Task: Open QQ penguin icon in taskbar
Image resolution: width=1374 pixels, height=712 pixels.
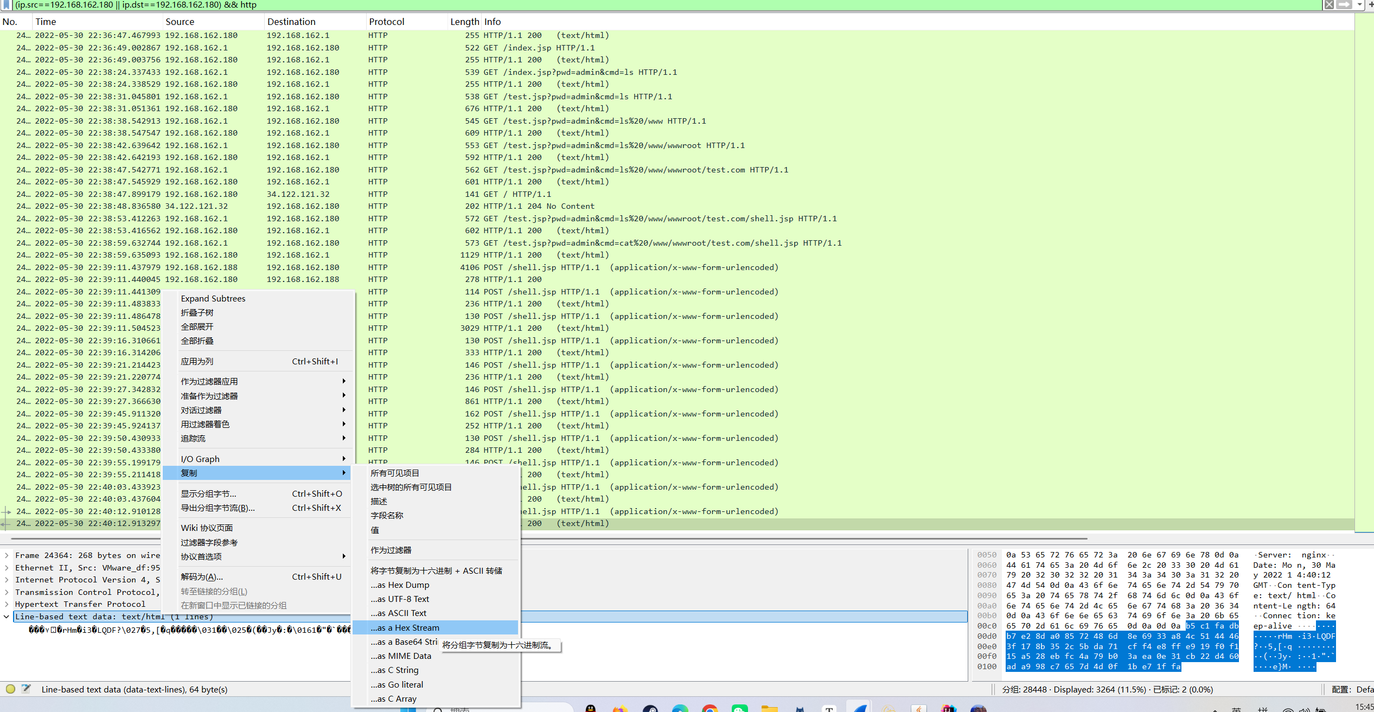Action: [590, 708]
